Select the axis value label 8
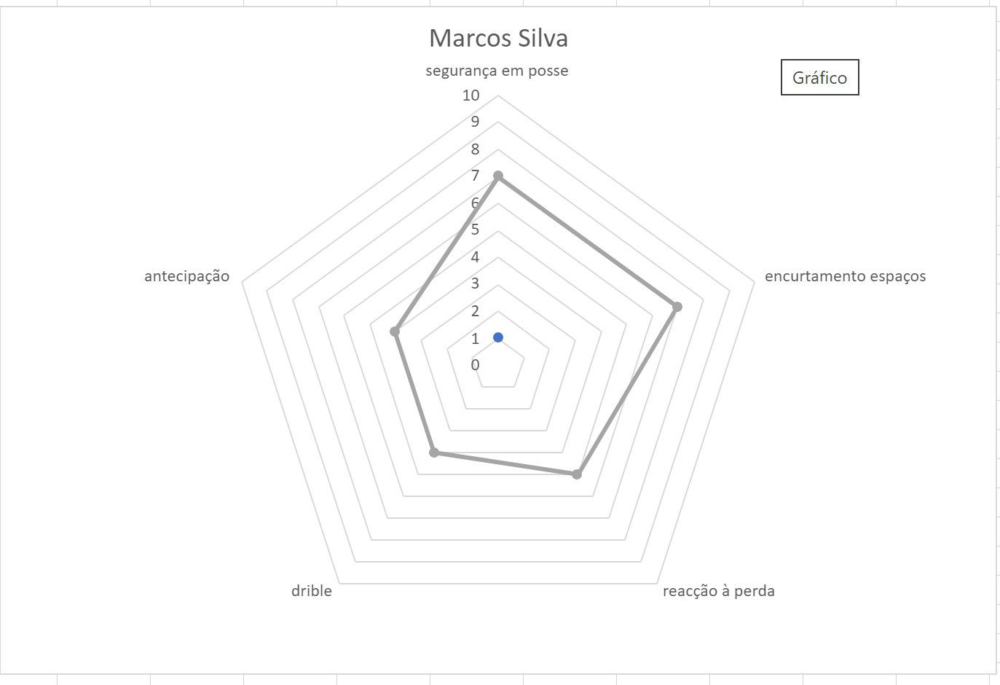Image resolution: width=1000 pixels, height=685 pixels. click(475, 149)
